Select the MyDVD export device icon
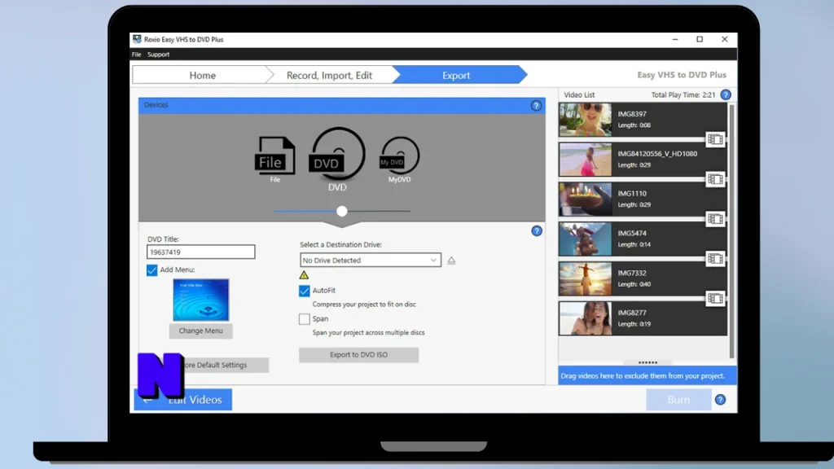Image resolution: width=834 pixels, height=469 pixels. tap(399, 156)
